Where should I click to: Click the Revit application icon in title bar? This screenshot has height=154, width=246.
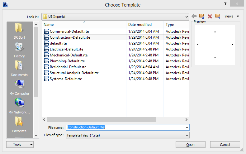[6, 5]
